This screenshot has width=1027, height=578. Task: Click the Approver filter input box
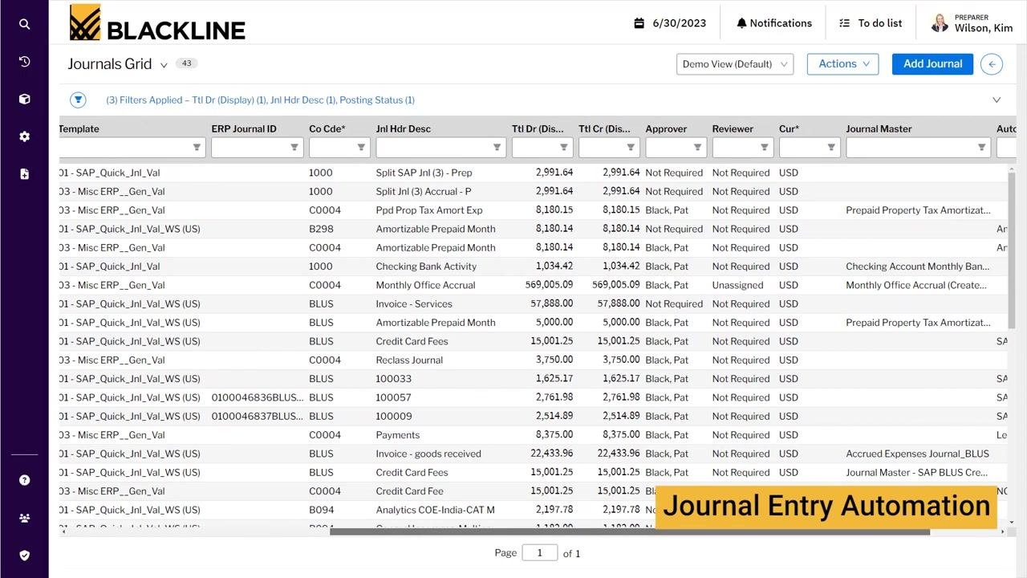(675, 148)
